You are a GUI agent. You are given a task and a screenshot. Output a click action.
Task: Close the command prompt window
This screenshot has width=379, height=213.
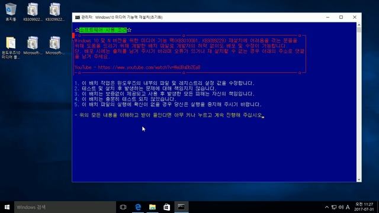pyautogui.click(x=355, y=17)
